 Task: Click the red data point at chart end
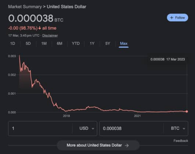(187, 111)
